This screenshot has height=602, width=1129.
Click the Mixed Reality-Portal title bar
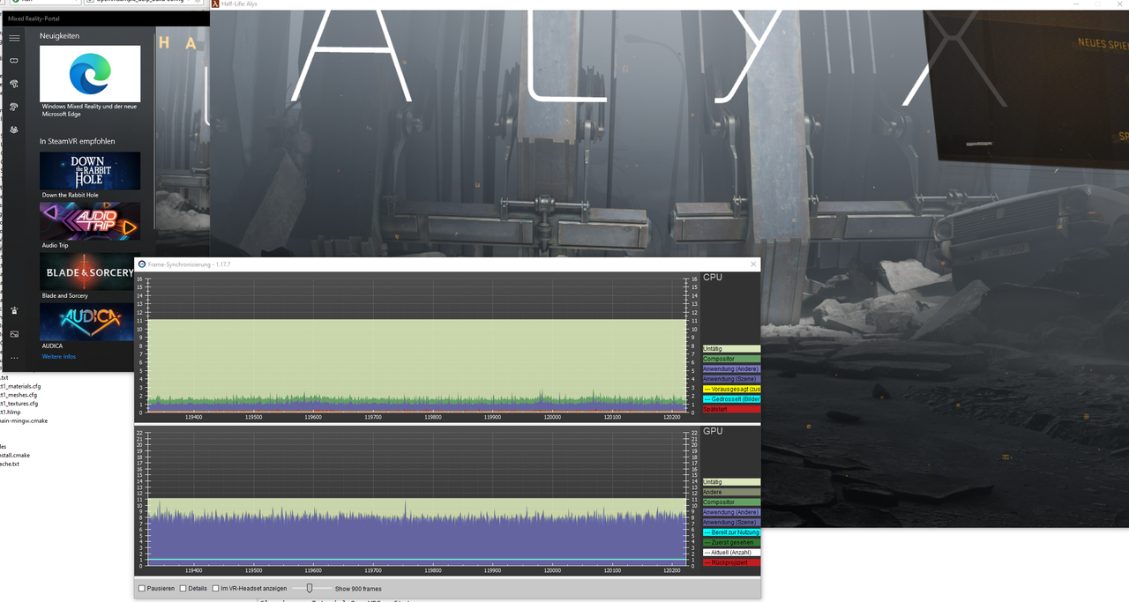point(105,17)
